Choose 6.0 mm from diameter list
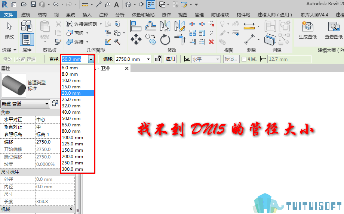Screen dimensions: 344x214 tap(77, 68)
